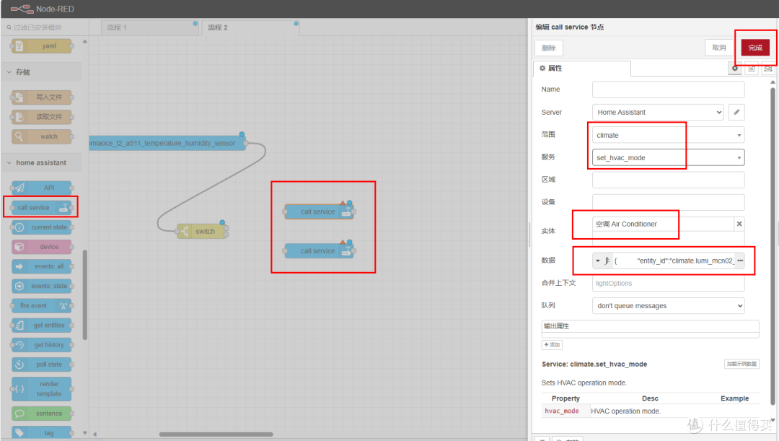Screen dimensions: 779x441
Task: Click the edit panel vertical scrollbar
Action: coord(773,246)
